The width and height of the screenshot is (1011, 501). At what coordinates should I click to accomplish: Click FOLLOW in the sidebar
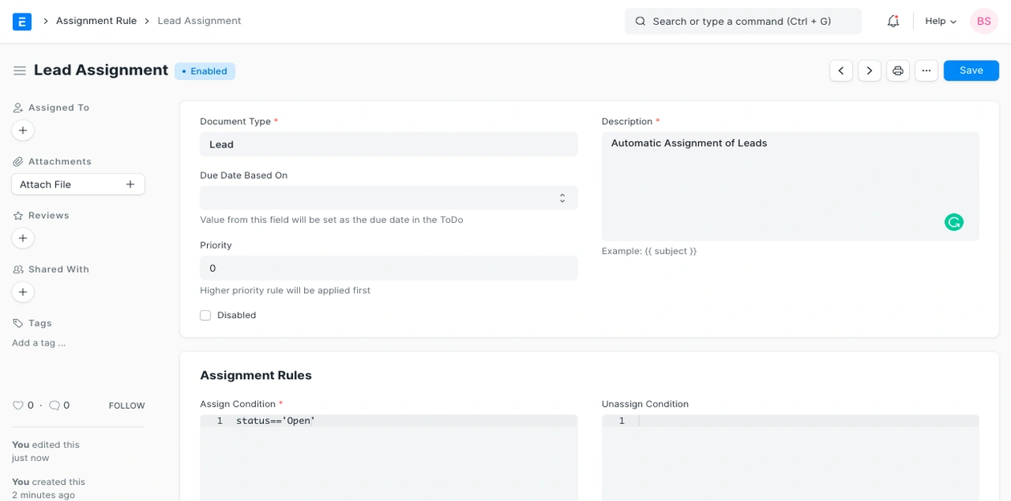127,406
